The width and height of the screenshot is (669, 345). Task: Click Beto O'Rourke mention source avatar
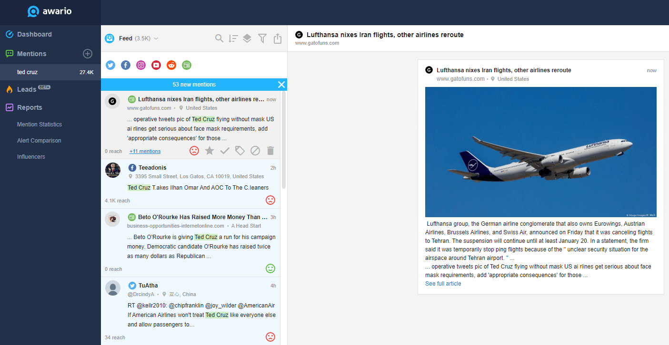point(112,219)
